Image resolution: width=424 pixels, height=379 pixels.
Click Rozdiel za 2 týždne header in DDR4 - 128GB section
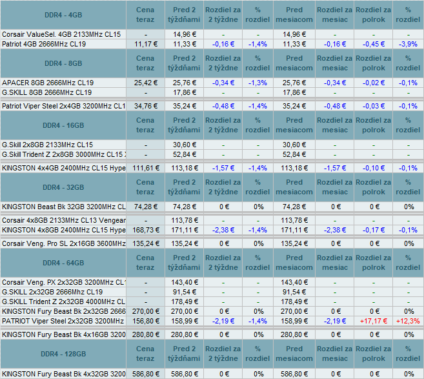tap(223, 354)
